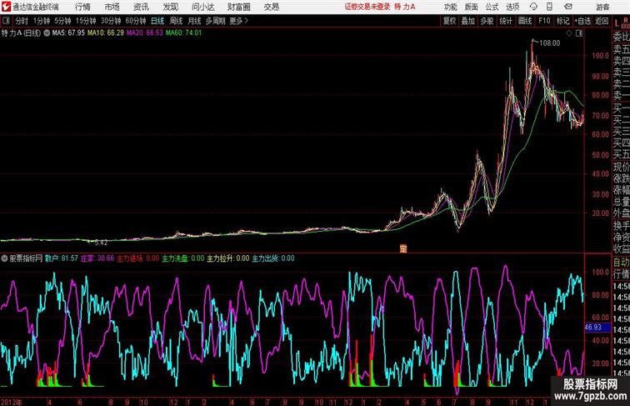Screen dimensions: 630x406
Task: Click the 复权 toolbar button
Action: (450, 21)
